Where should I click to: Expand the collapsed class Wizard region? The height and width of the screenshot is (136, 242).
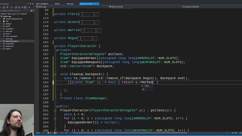(55, 22)
